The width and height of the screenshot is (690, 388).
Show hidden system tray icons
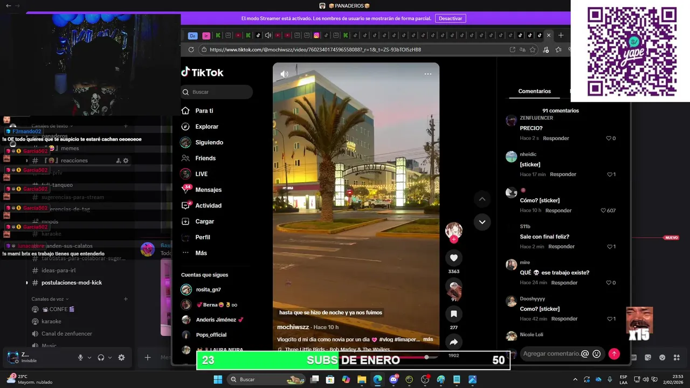[575, 379]
